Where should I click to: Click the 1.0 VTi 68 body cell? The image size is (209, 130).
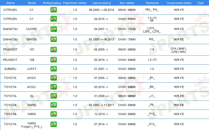pyautogui.click(x=152, y=19)
